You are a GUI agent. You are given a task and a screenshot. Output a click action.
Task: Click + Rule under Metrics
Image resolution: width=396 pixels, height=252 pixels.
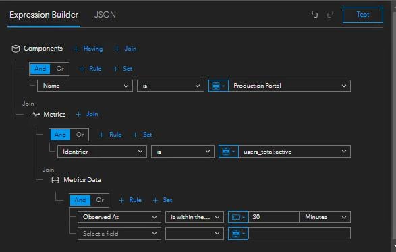tap(110, 135)
